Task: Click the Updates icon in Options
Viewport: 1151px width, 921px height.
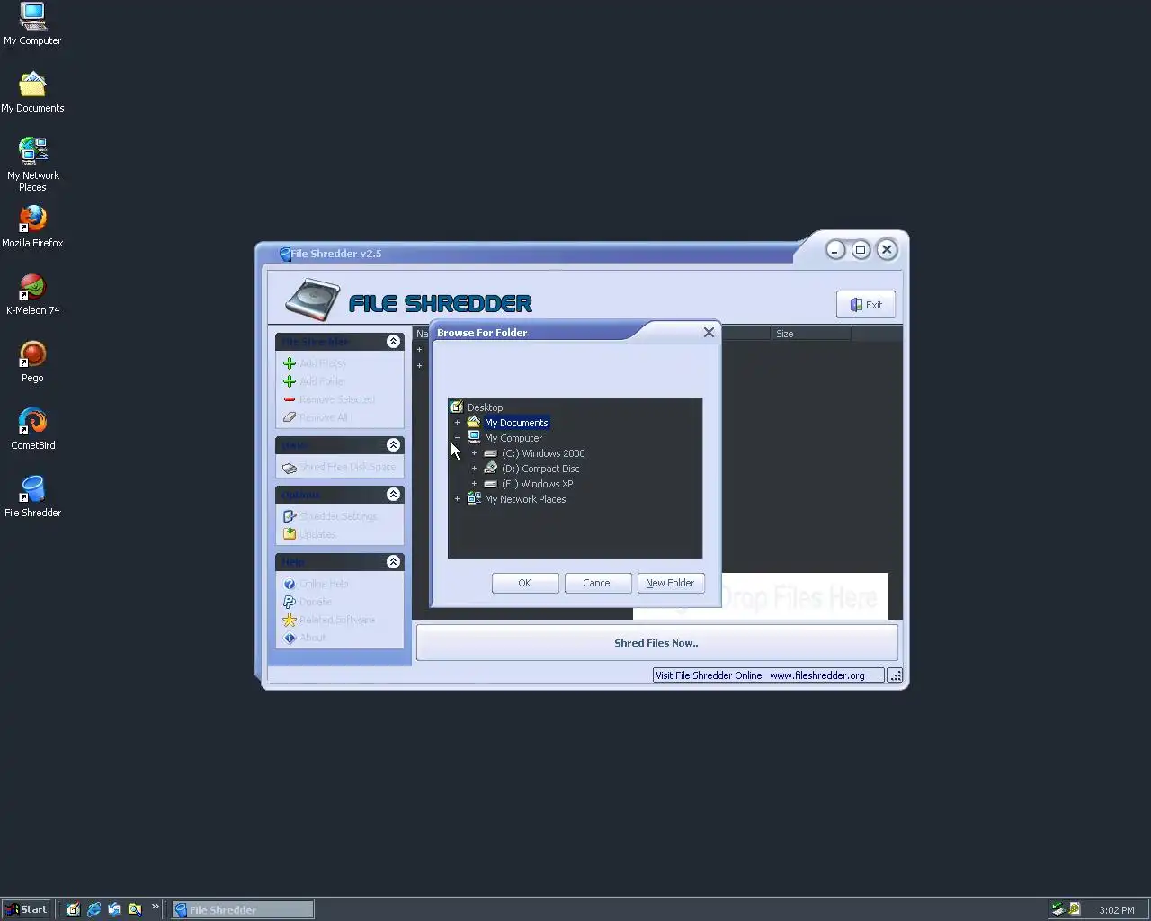Action: 290,534
